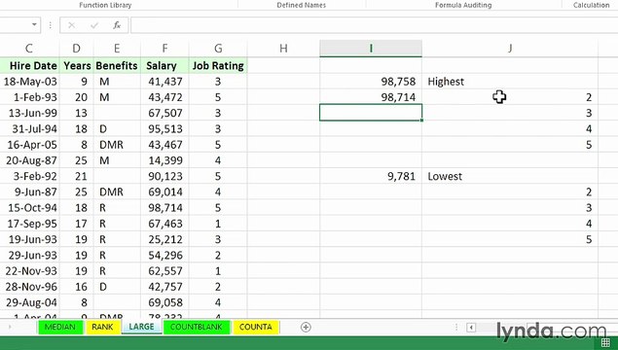Select column J header
Image resolution: width=618 pixels, height=350 pixels.
(510, 49)
